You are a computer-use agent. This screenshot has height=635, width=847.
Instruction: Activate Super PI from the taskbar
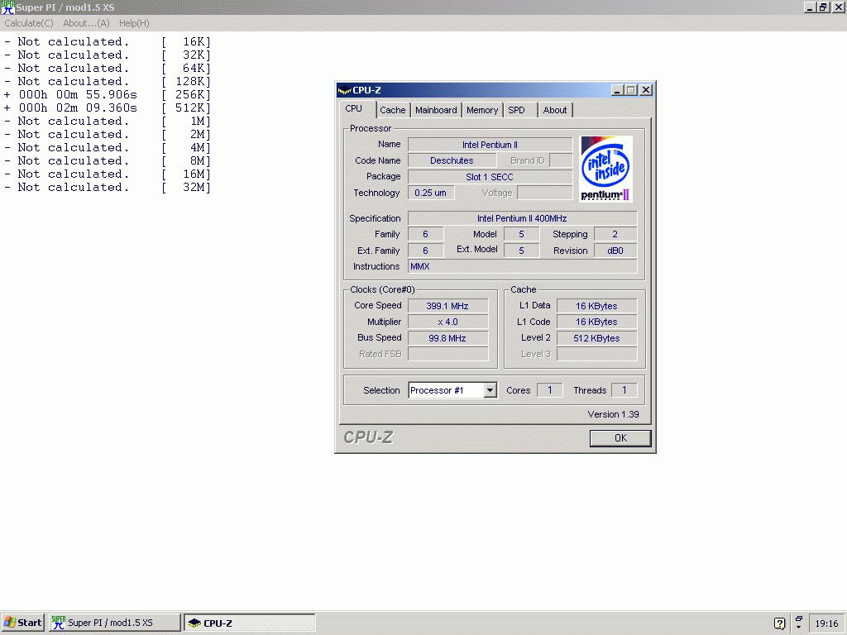[114, 623]
